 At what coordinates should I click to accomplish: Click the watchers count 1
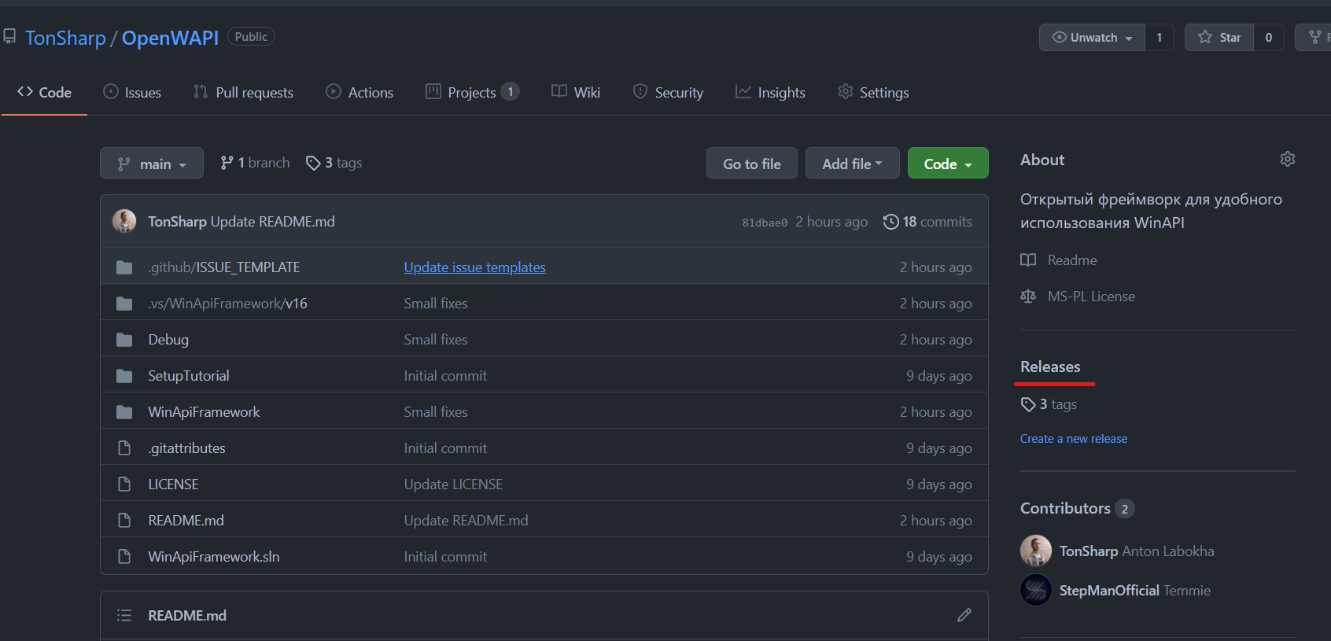click(x=1159, y=37)
